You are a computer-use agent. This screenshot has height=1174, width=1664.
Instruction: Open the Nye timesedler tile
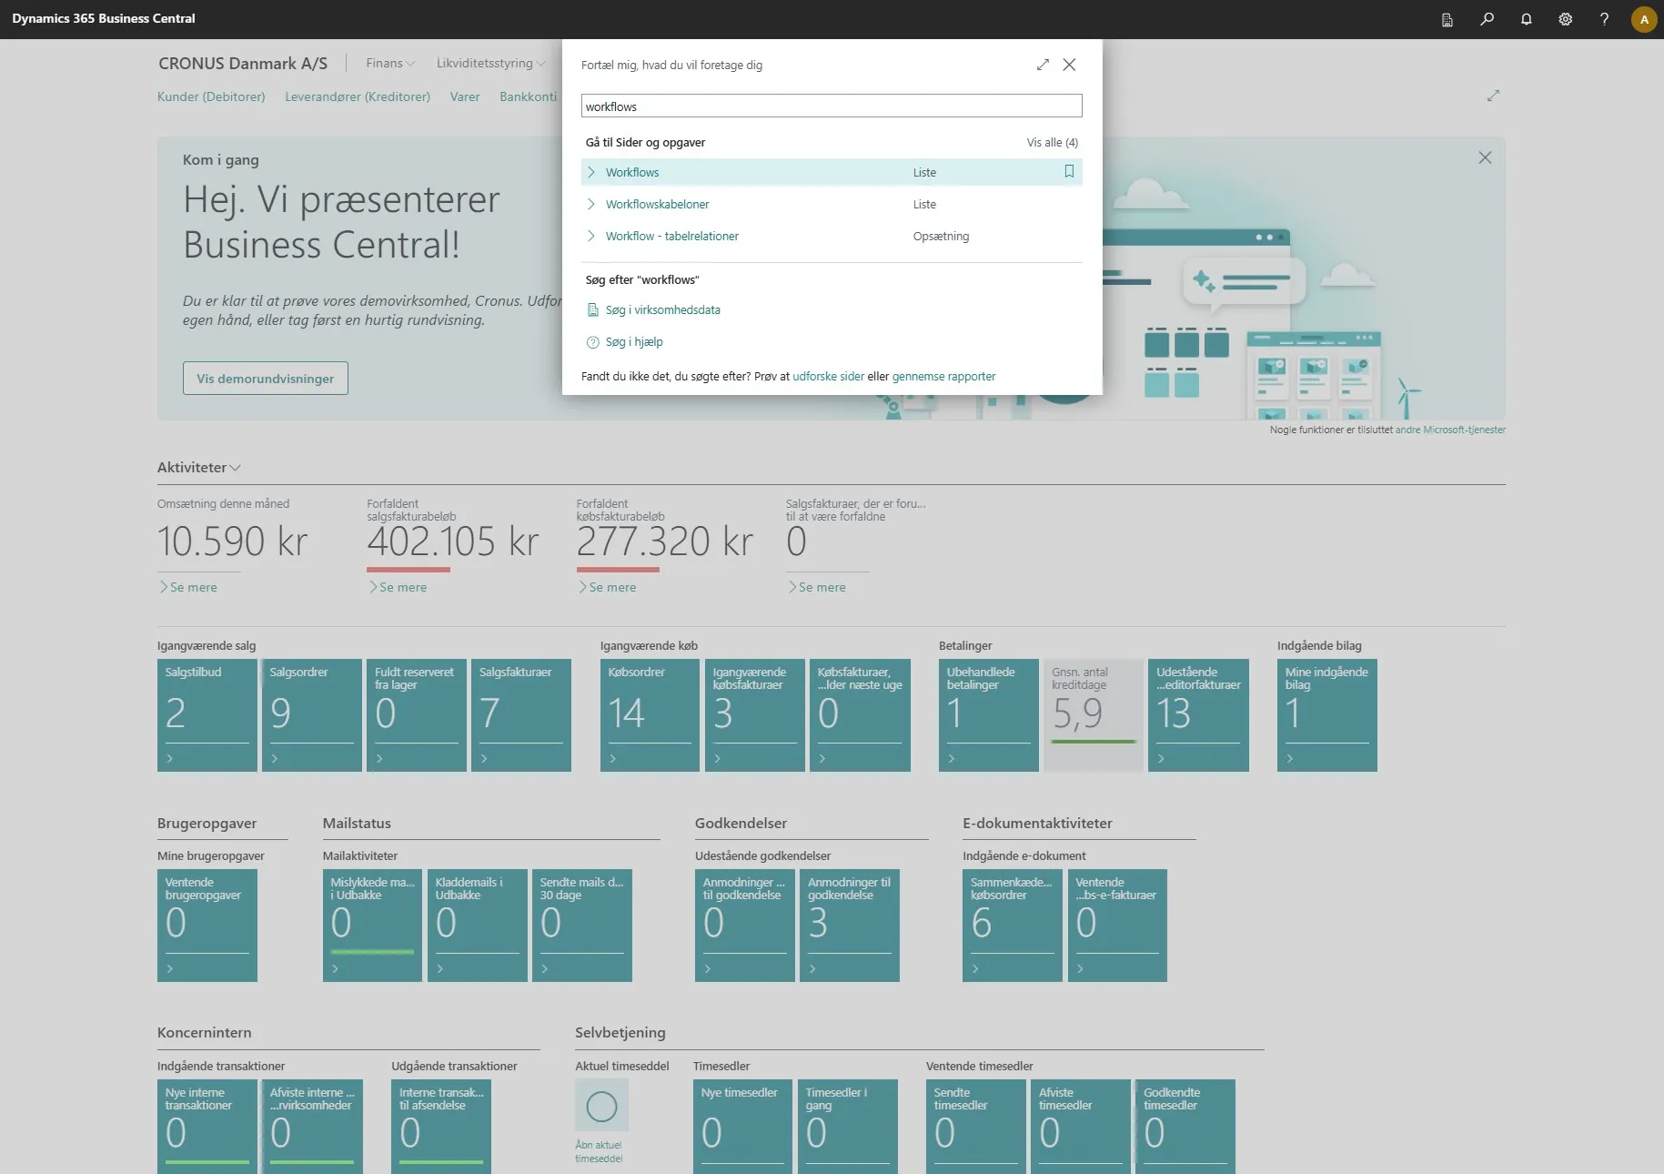[x=743, y=1126]
